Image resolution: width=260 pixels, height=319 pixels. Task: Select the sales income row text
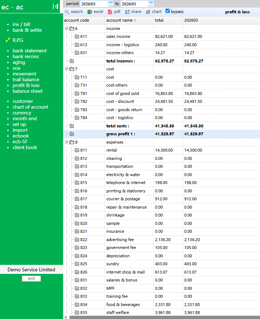[118, 36]
